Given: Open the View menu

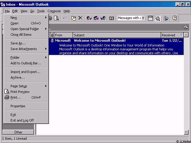Looking at the screenshot, I should pyautogui.click(x=24, y=11).
